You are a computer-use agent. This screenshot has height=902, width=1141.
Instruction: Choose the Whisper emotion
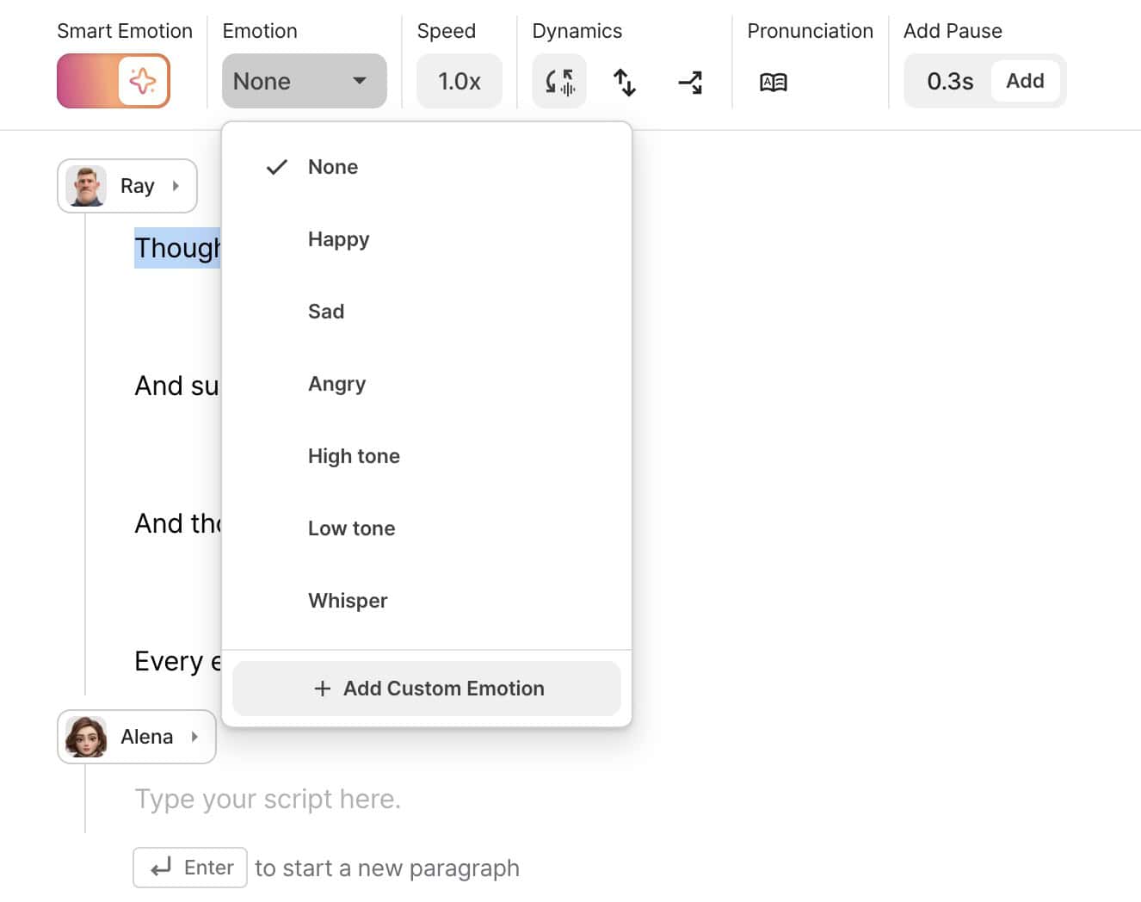click(427, 601)
